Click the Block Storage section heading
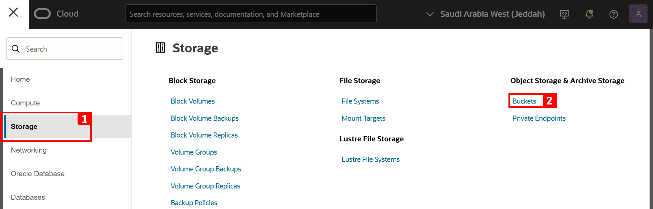 [192, 81]
